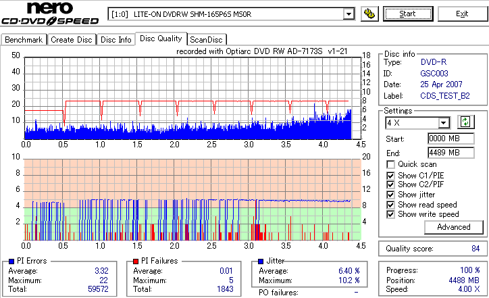This screenshot has height=298, width=489.
Task: Click the Quality score value 84
Action: tap(475, 249)
